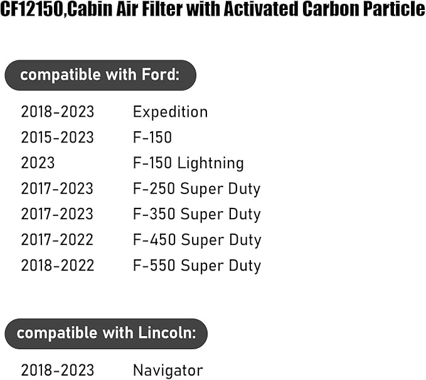Click the "compatible with Lincoln:" pill label
The image size is (426, 380).
pyautogui.click(x=106, y=334)
